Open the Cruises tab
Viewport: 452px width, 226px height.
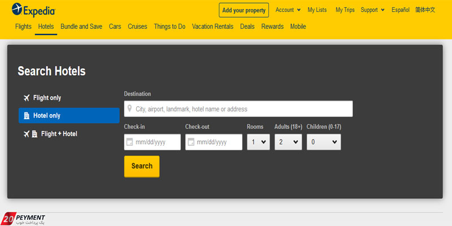(137, 27)
